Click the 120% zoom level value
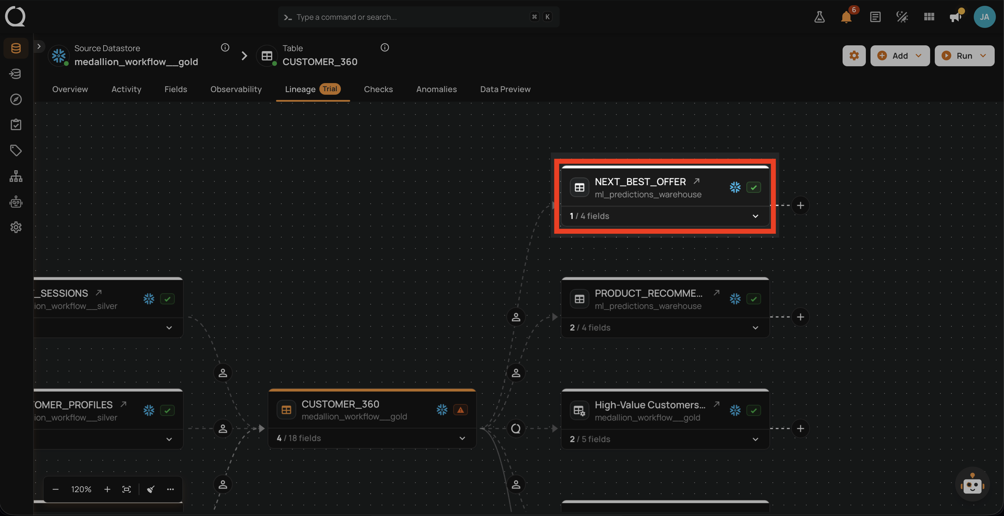Viewport: 1004px width, 516px height. 81,489
